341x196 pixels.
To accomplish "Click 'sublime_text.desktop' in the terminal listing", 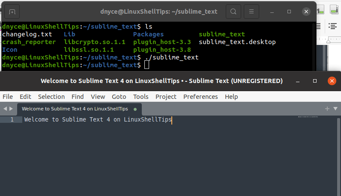I will pyautogui.click(x=237, y=42).
